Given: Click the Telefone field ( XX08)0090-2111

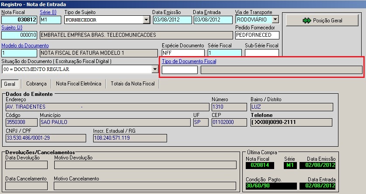Looking at the screenshot, I should pyautogui.click(x=291, y=122).
